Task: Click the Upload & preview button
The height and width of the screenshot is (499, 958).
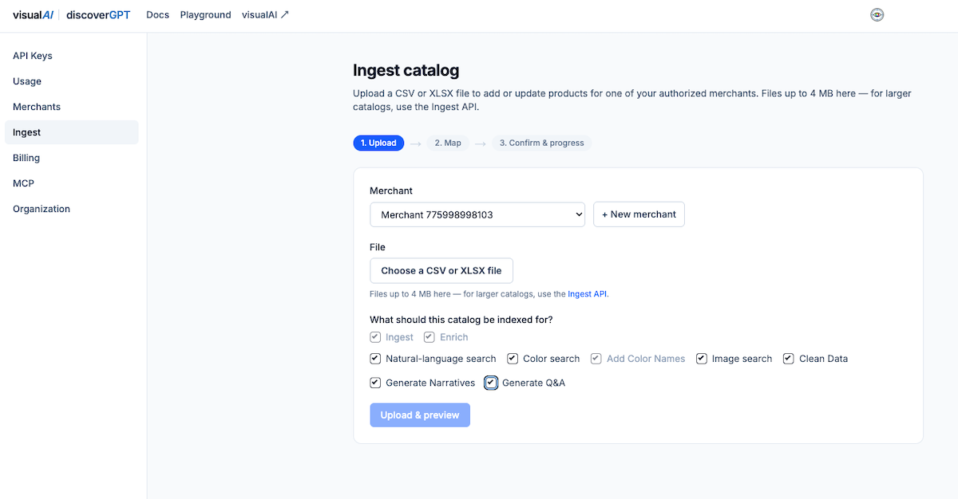Action: [x=420, y=415]
